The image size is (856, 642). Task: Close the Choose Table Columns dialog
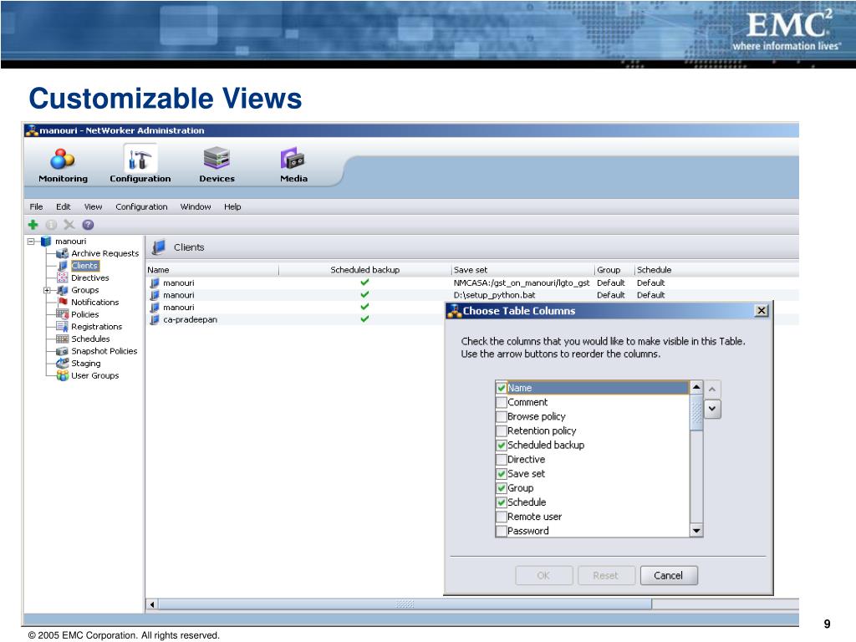[x=761, y=311]
